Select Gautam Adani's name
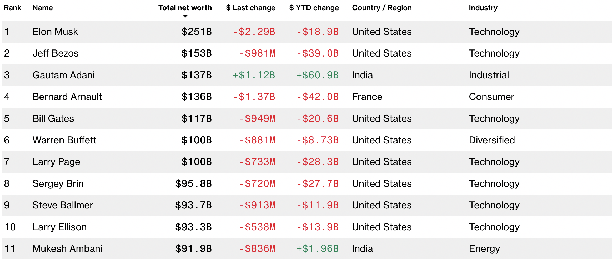 (x=63, y=75)
